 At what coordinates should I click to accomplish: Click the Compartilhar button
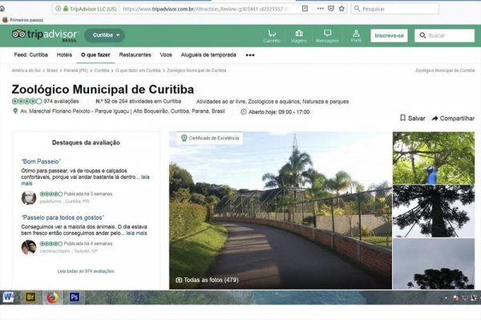point(453,118)
